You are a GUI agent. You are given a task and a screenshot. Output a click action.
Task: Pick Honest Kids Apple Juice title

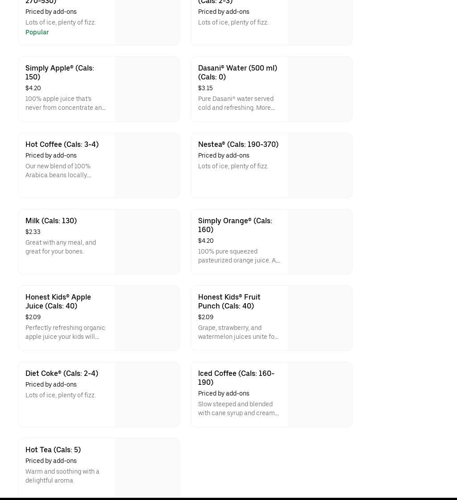coord(58,301)
